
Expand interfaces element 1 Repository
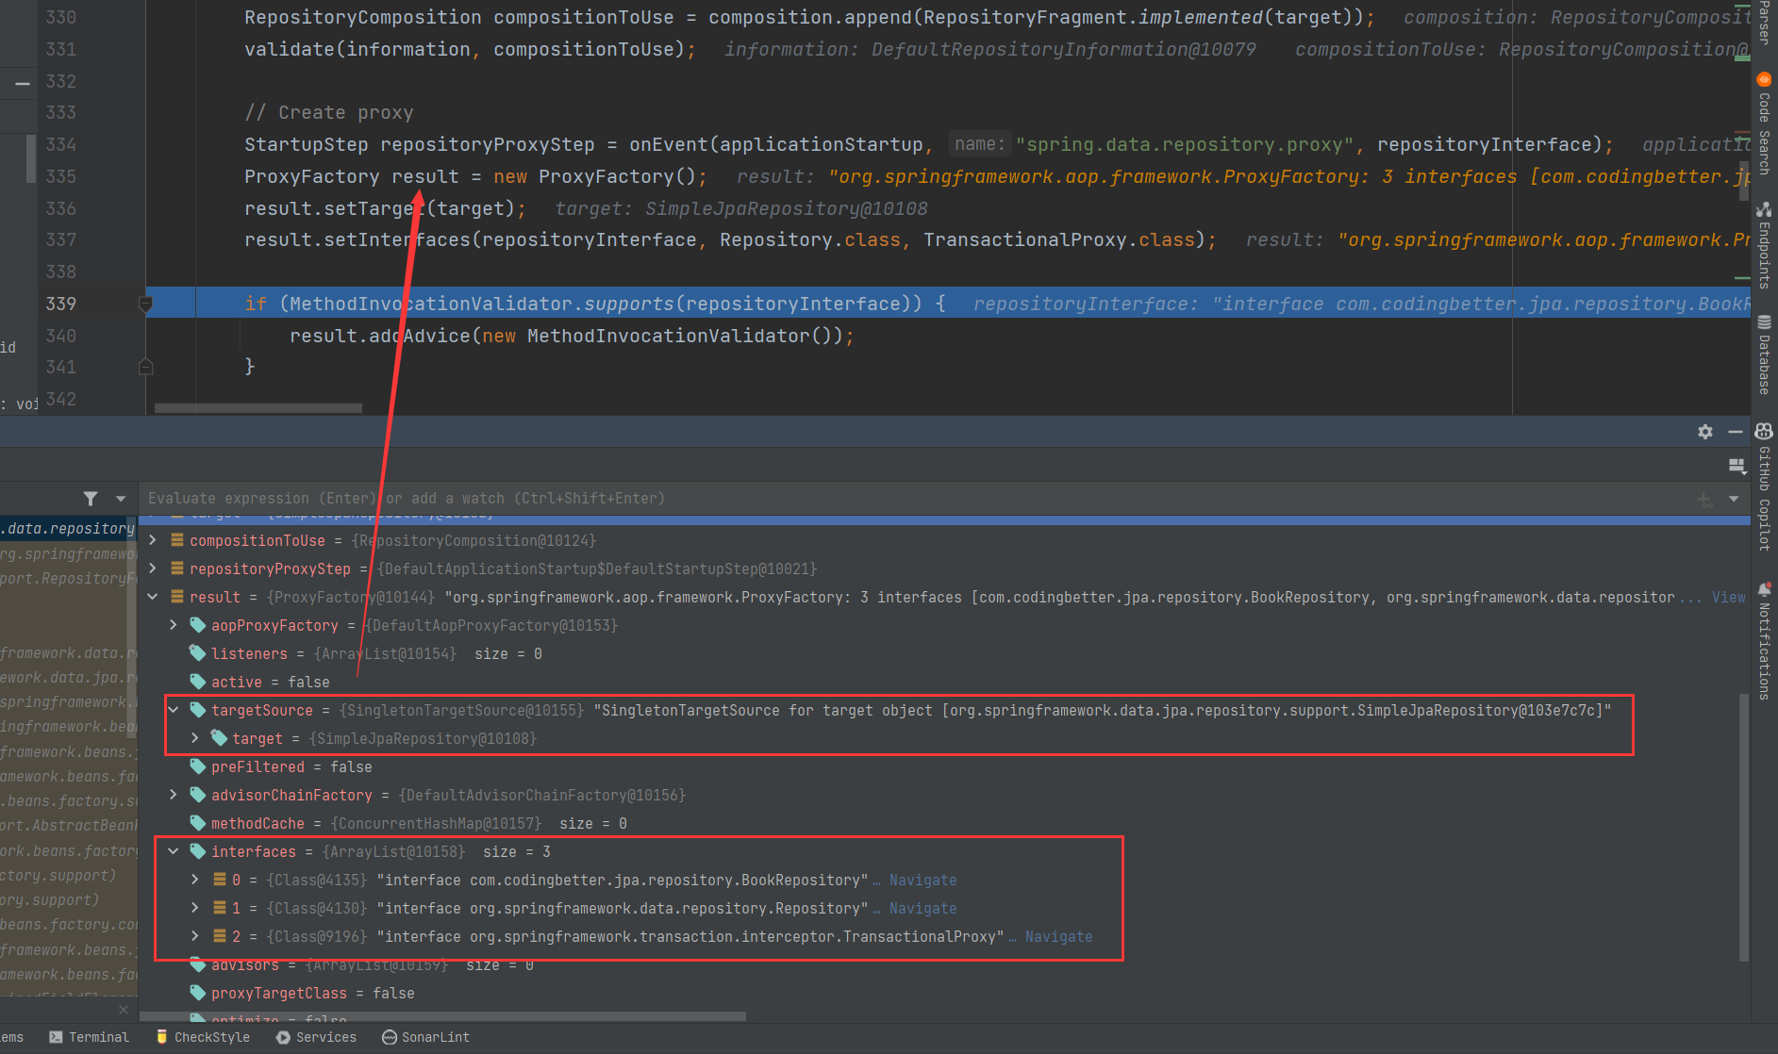pos(195,908)
